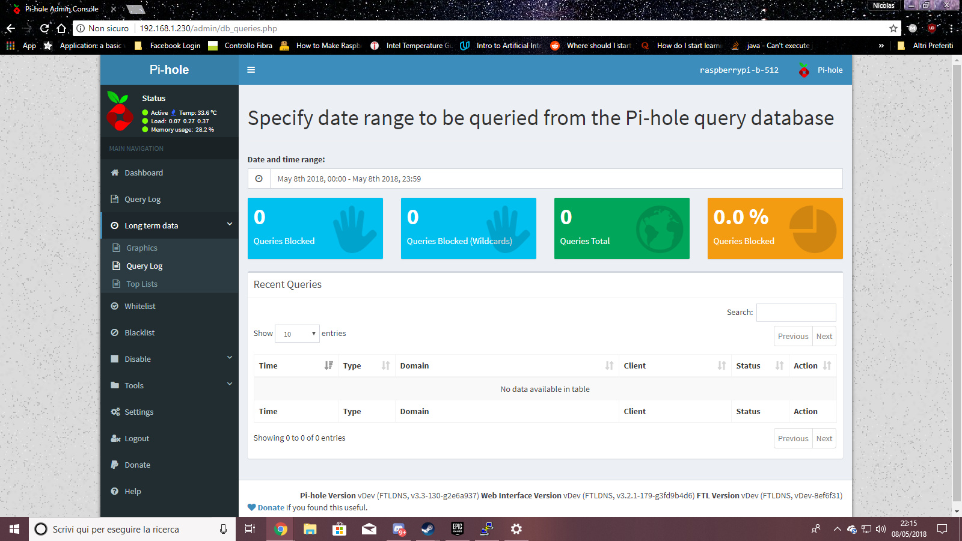Screen dimensions: 962x541
Task: Sort table by Status column
Action: pos(760,365)
